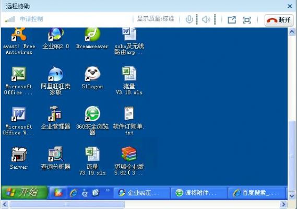Click the second quick launch browser icon
This screenshot has width=297, height=209.
point(85,193)
